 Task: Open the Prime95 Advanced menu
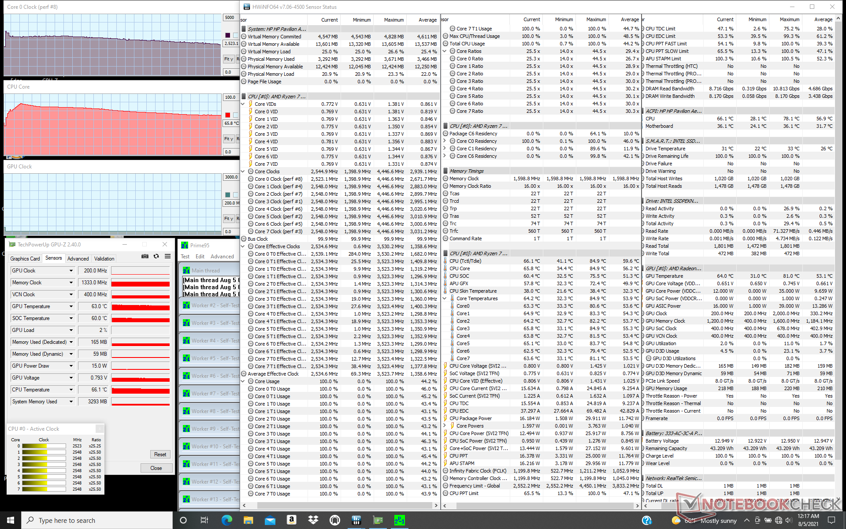pyautogui.click(x=222, y=257)
